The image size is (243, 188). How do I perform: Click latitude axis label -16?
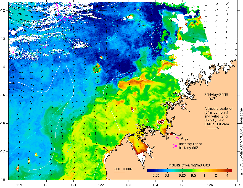3,123
